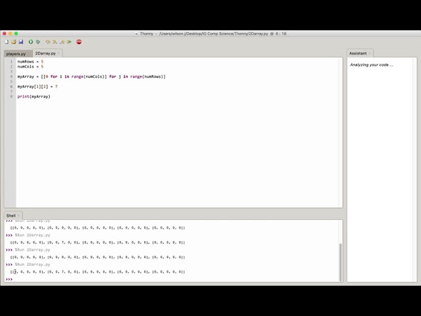Click the Thonny window title text
The image size is (421, 316).
(x=213, y=34)
